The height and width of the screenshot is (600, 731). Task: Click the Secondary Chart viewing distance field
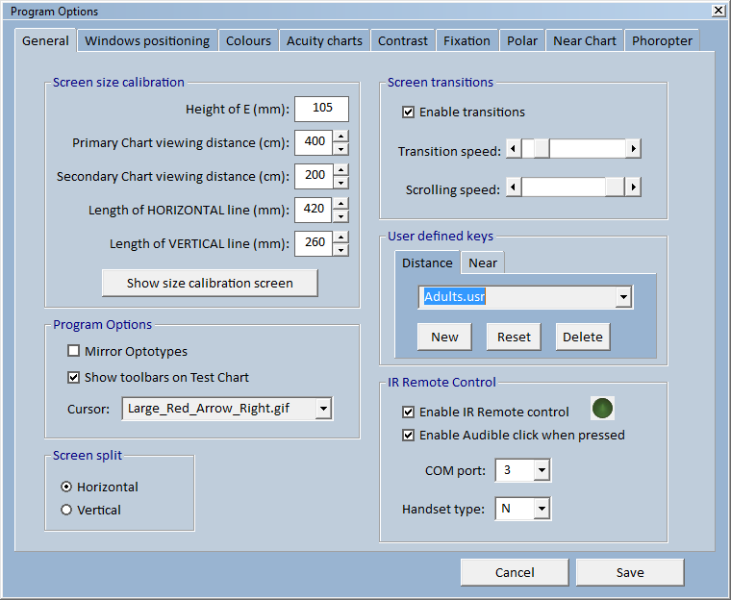314,176
